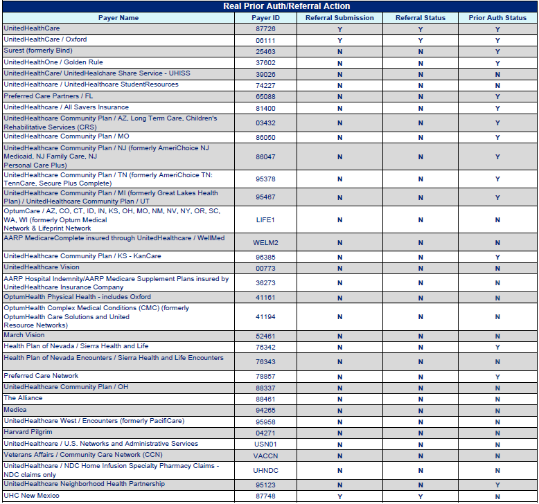The height and width of the screenshot is (504, 539).
Task: Click payer ID 96385
Action: (x=265, y=257)
